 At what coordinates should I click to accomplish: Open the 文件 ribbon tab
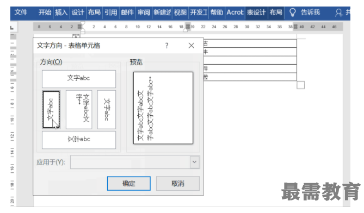pyautogui.click(x=21, y=12)
